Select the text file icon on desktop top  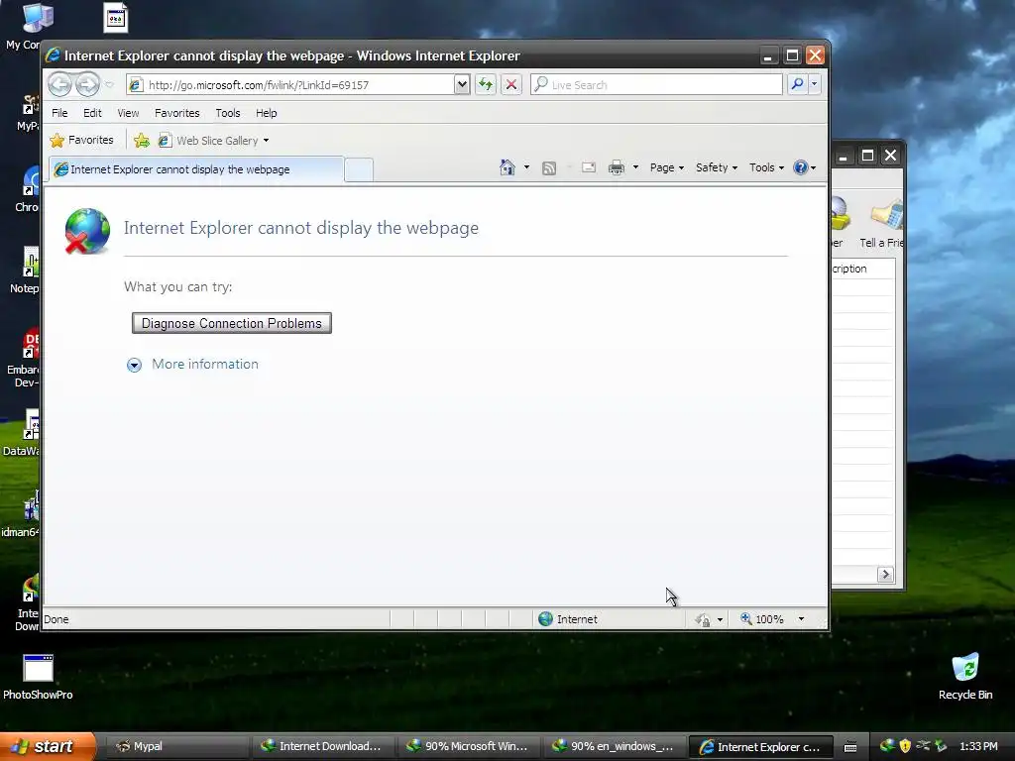pyautogui.click(x=115, y=18)
